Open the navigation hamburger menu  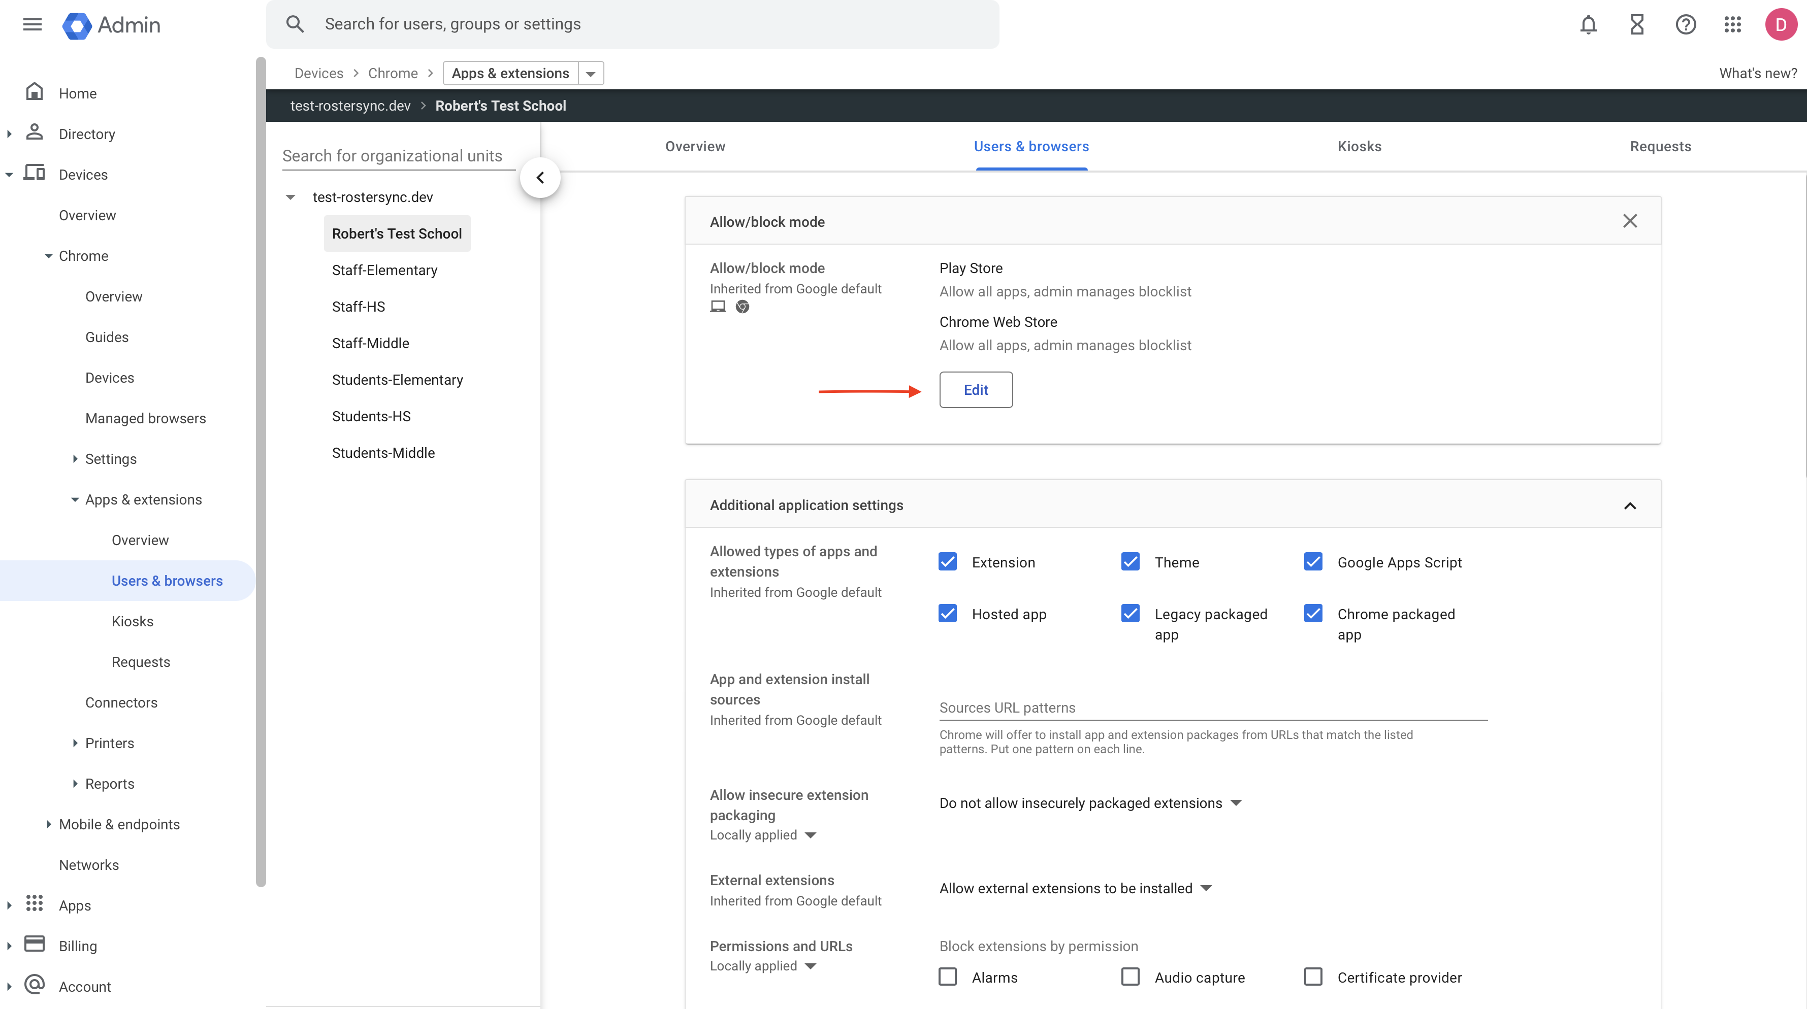tap(31, 24)
